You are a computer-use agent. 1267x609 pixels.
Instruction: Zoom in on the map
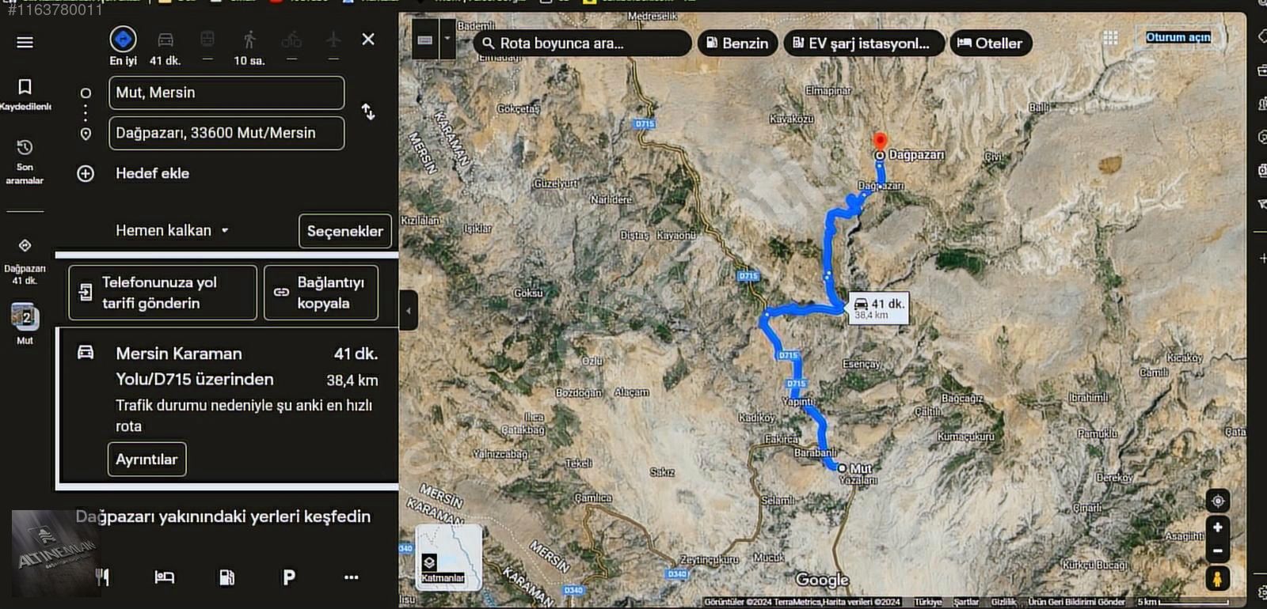point(1218,527)
